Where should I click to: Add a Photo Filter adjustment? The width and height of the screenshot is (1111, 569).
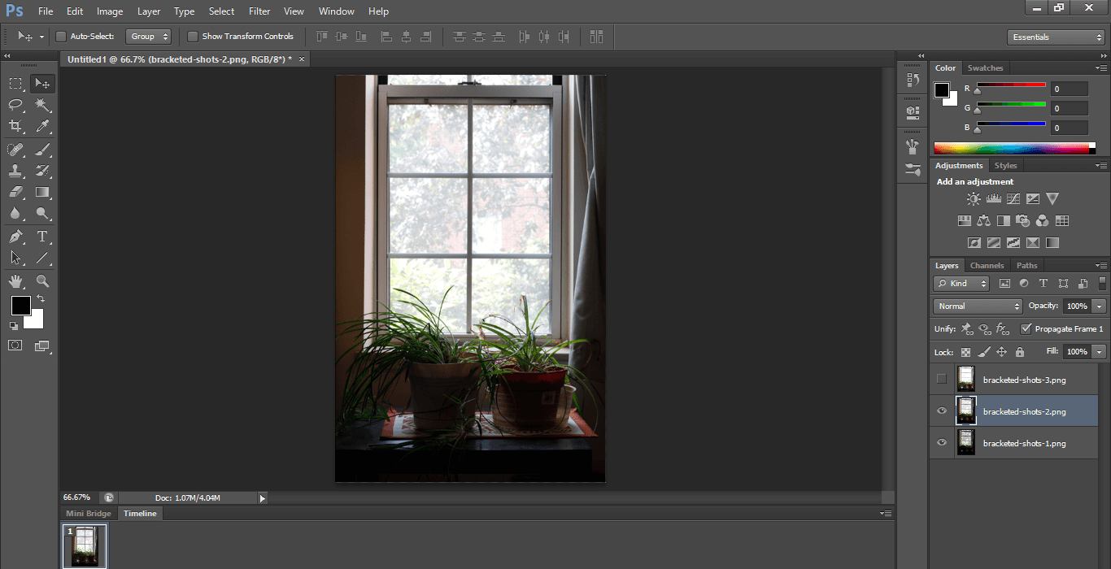[1023, 220]
